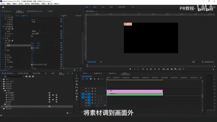Toggle Snap magnet in timeline

[87, 79]
